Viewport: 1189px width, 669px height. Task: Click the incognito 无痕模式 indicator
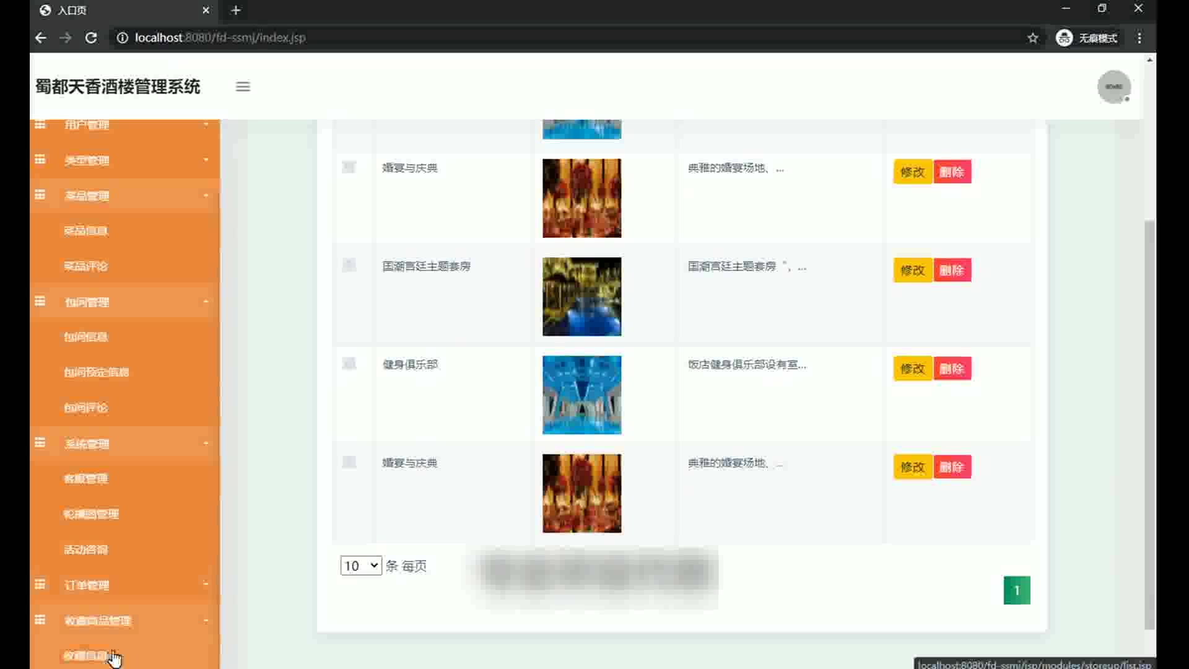coord(1087,38)
